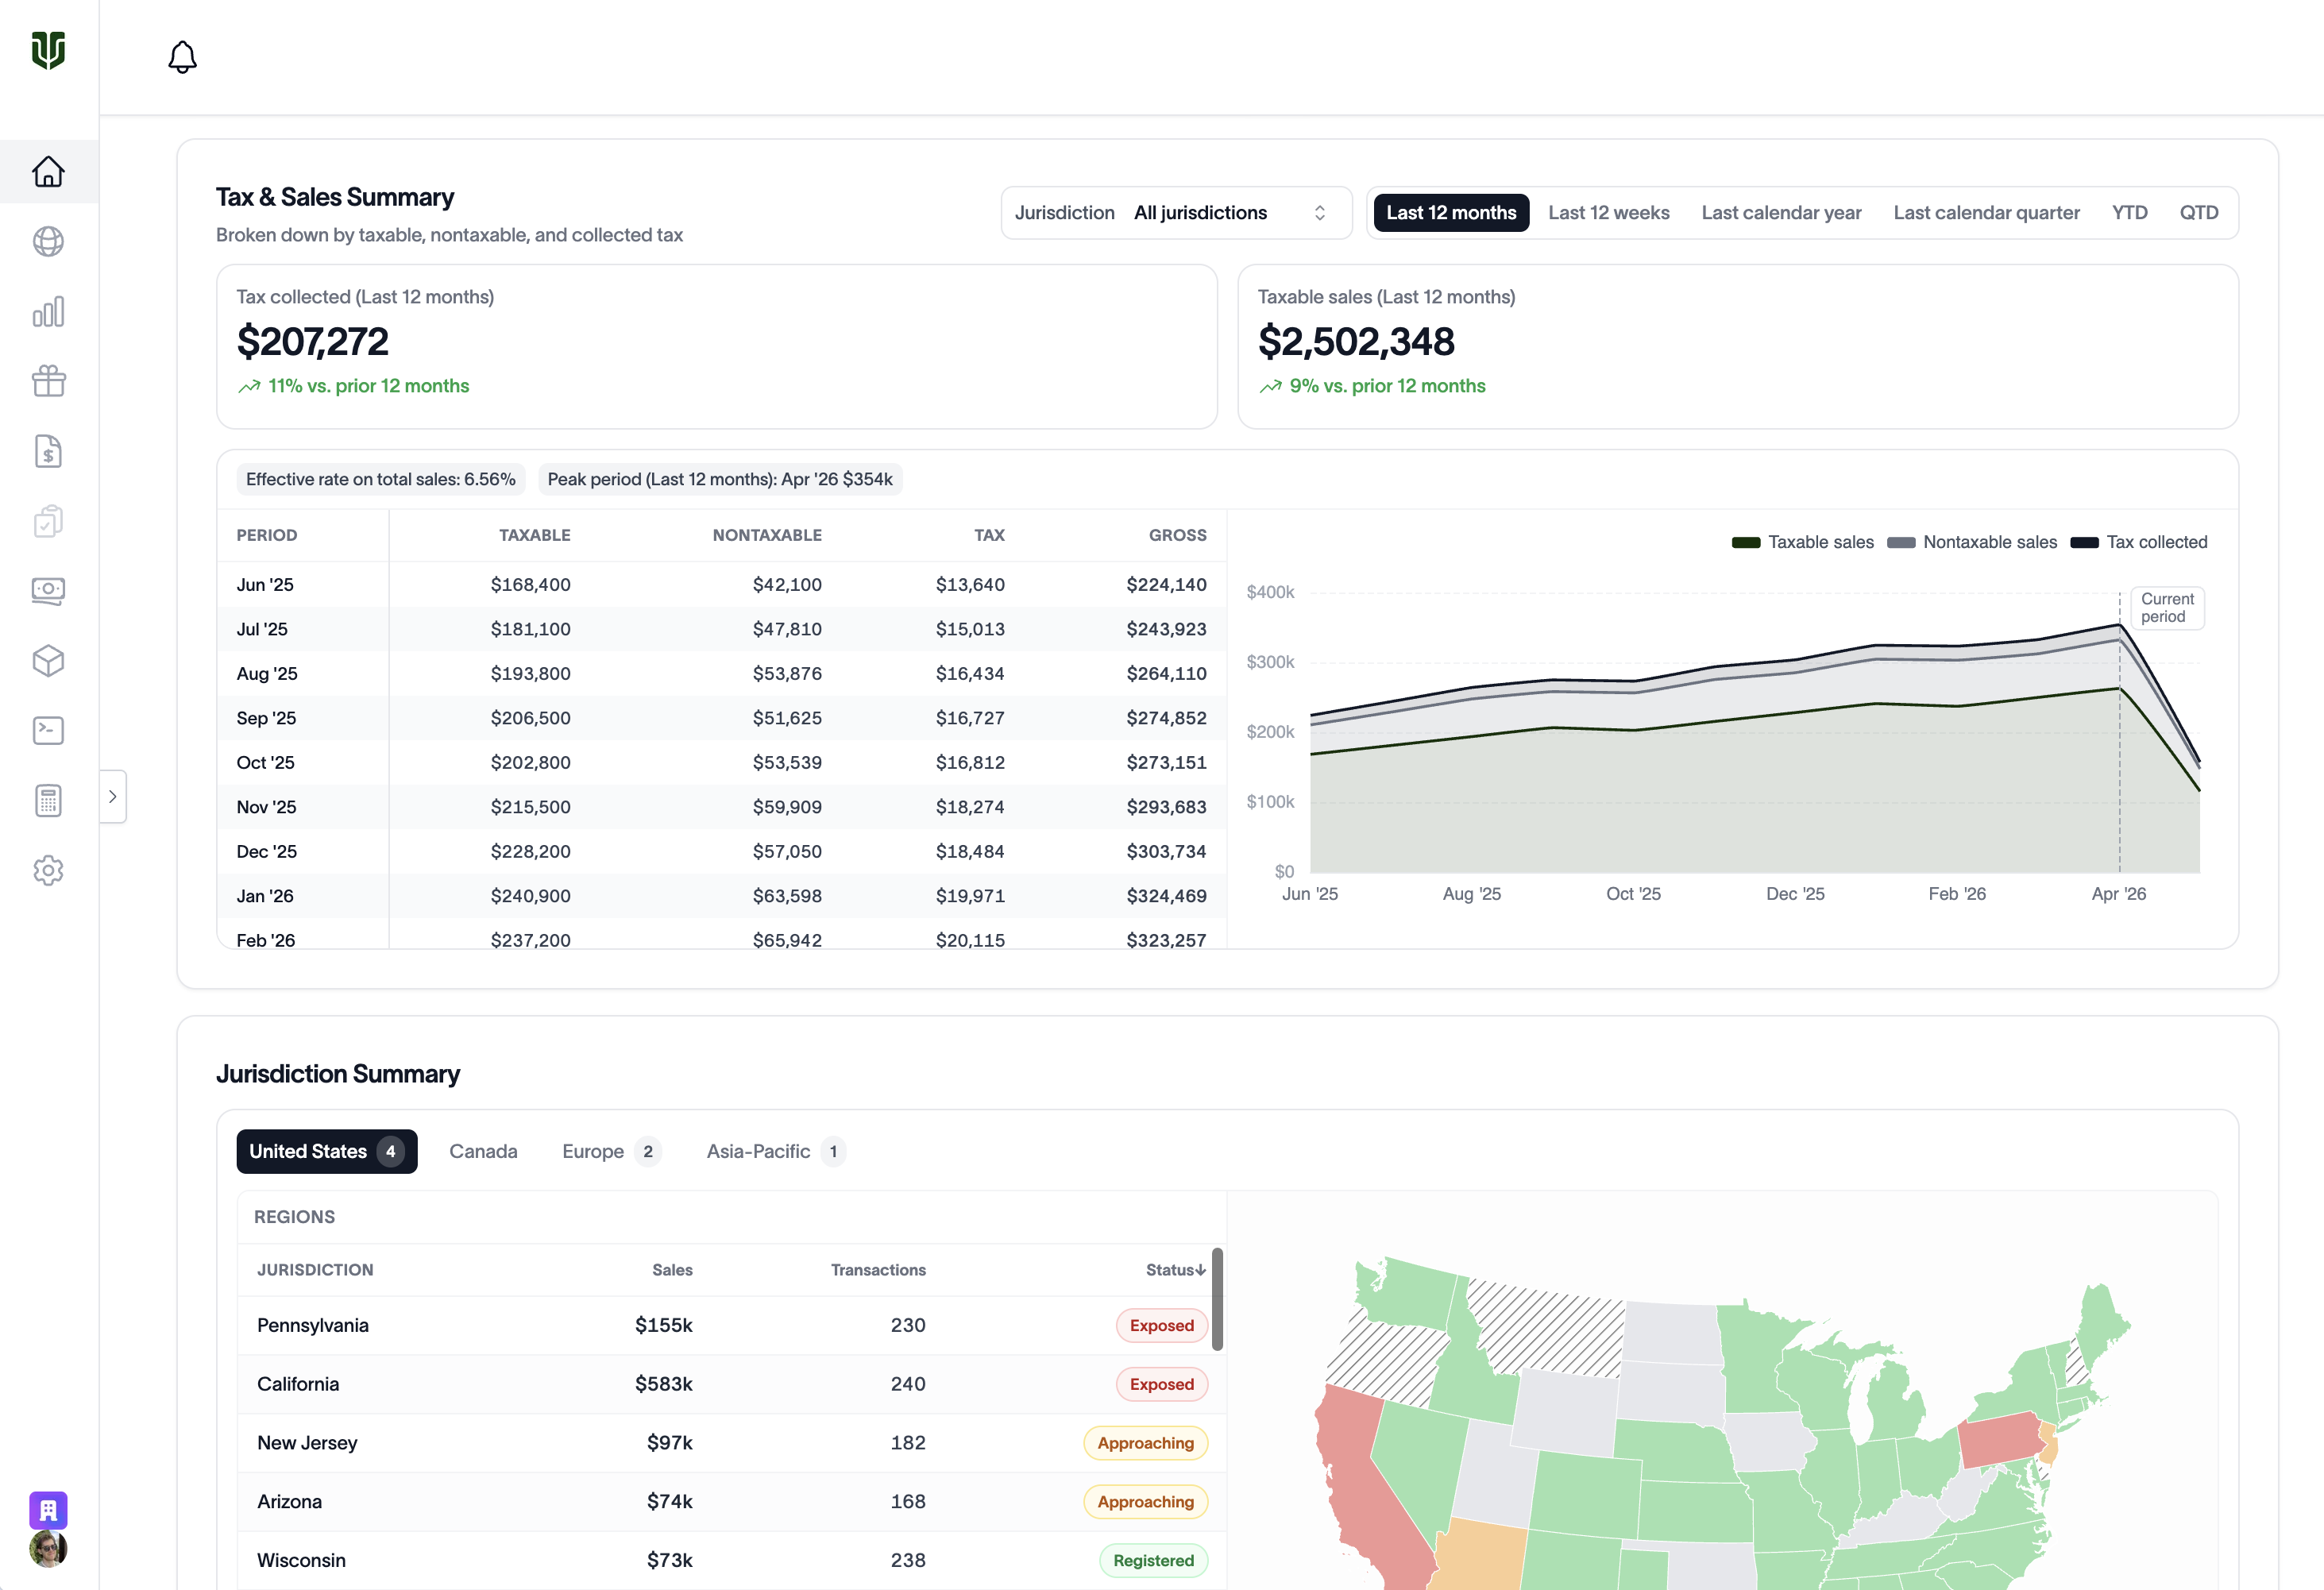Select the Dec '25 table row
The height and width of the screenshot is (1590, 2324).
[x=721, y=852]
